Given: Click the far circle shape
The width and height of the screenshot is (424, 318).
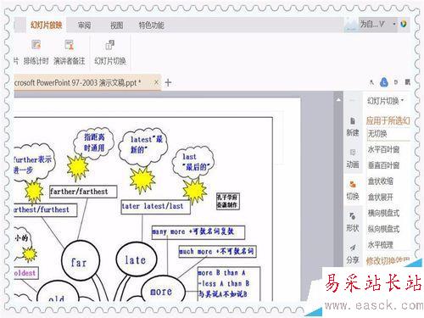Looking at the screenshot, I should point(81,260).
